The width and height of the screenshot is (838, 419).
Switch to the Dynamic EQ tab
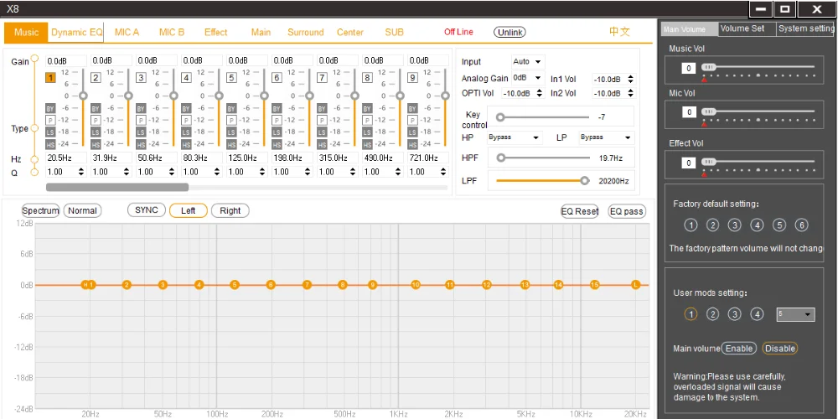76,33
